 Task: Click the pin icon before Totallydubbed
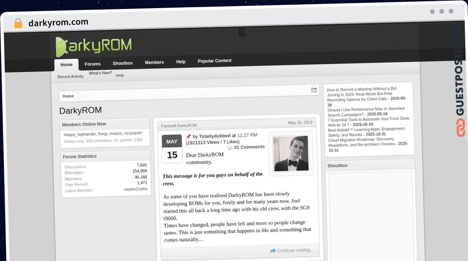188,137
